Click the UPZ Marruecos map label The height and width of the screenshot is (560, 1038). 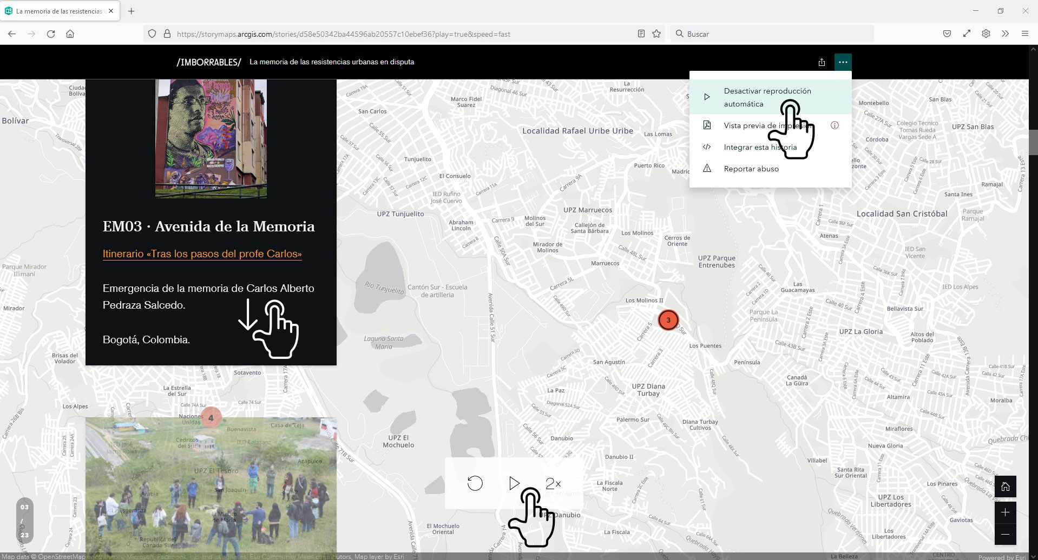point(588,210)
